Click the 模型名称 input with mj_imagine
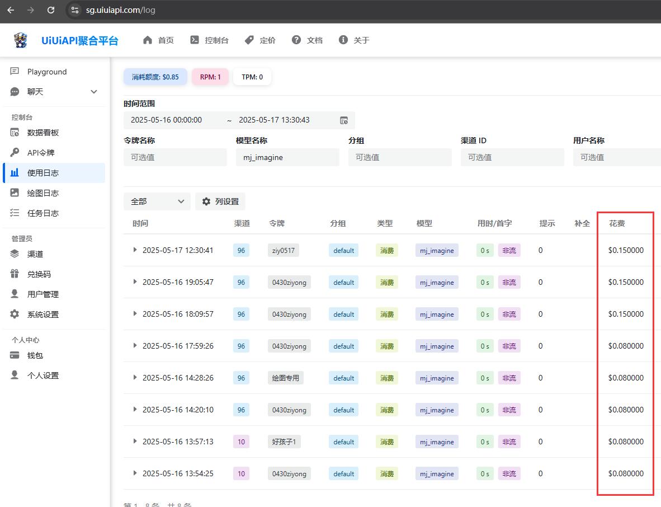661x507 pixels. tap(287, 157)
